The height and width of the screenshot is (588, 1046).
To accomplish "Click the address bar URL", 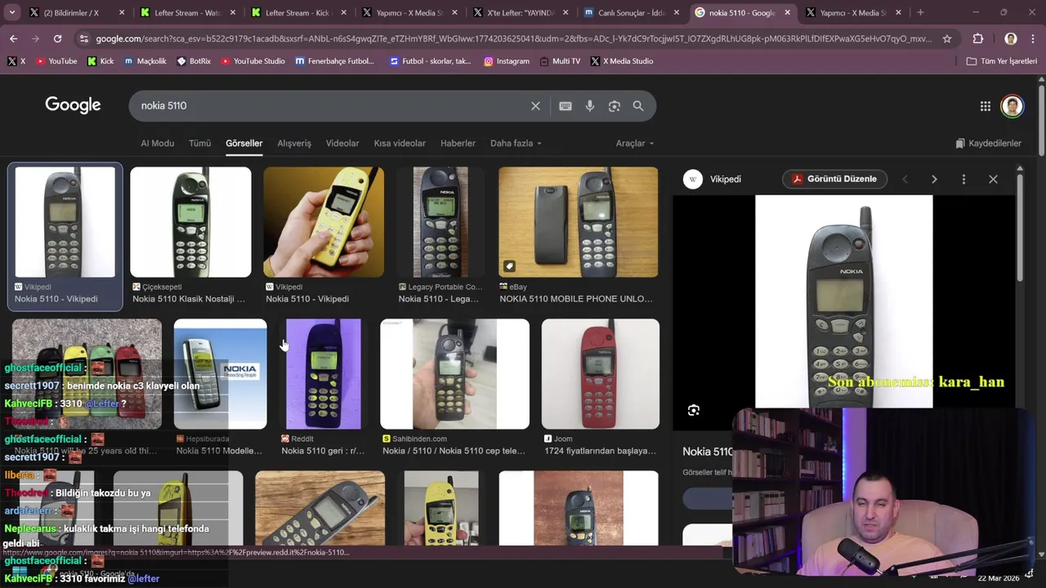I will click(x=513, y=38).
